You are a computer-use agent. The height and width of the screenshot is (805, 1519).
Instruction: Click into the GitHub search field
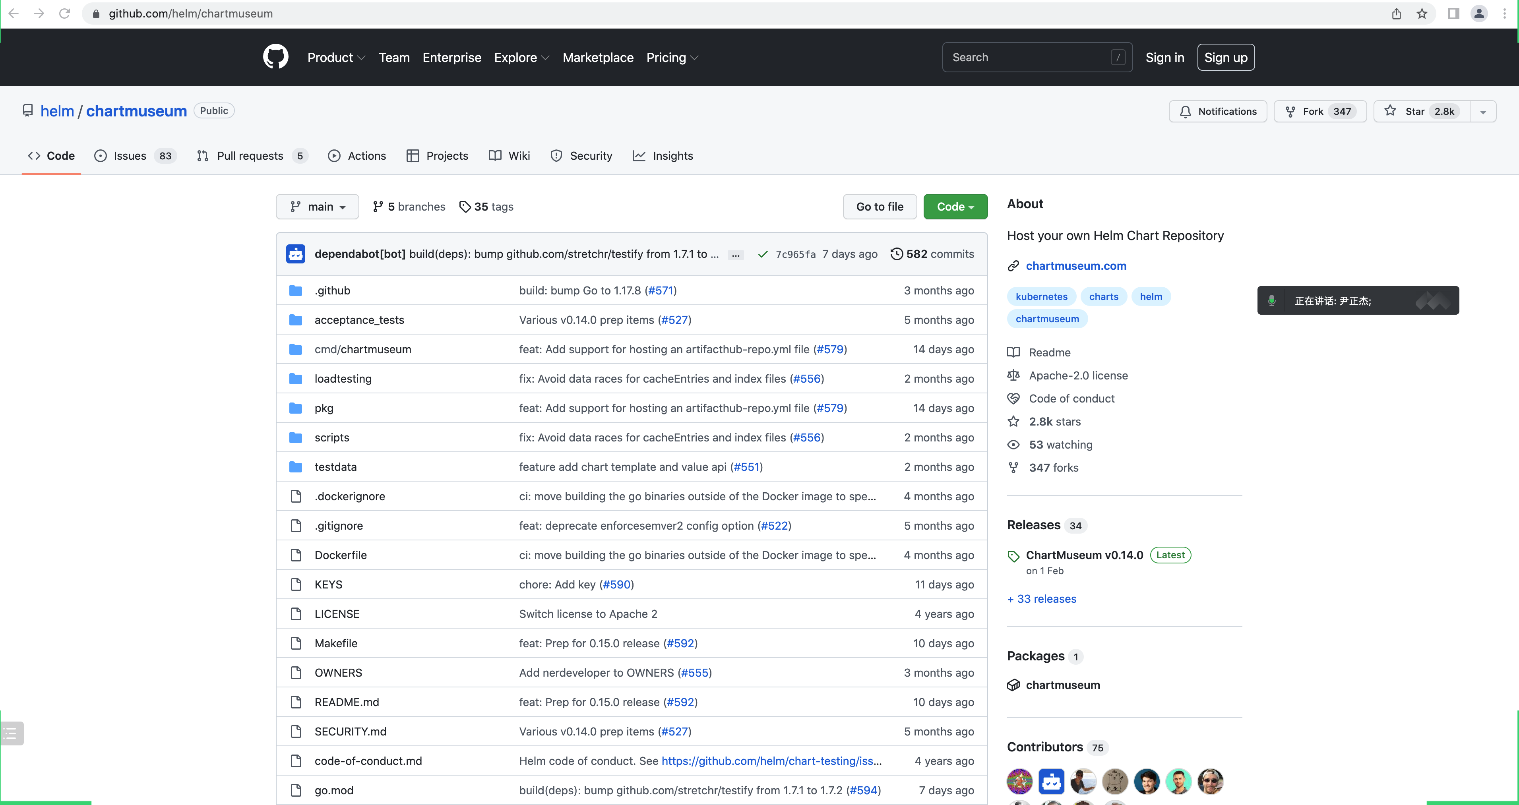[1029, 57]
